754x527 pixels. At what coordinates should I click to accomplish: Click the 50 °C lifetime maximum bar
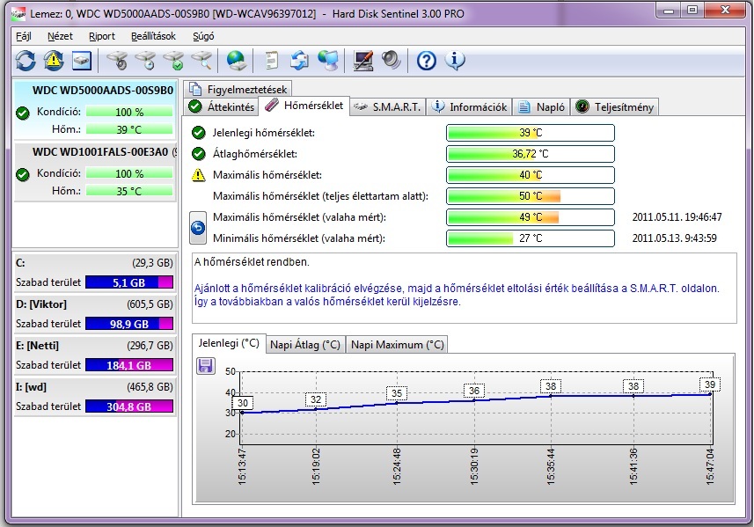531,196
